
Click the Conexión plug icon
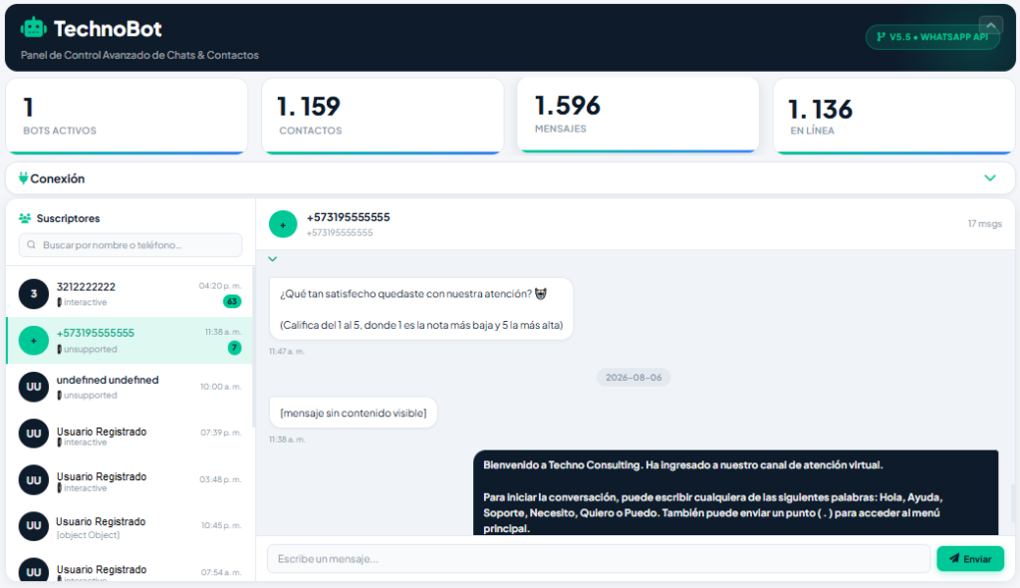[x=24, y=177]
